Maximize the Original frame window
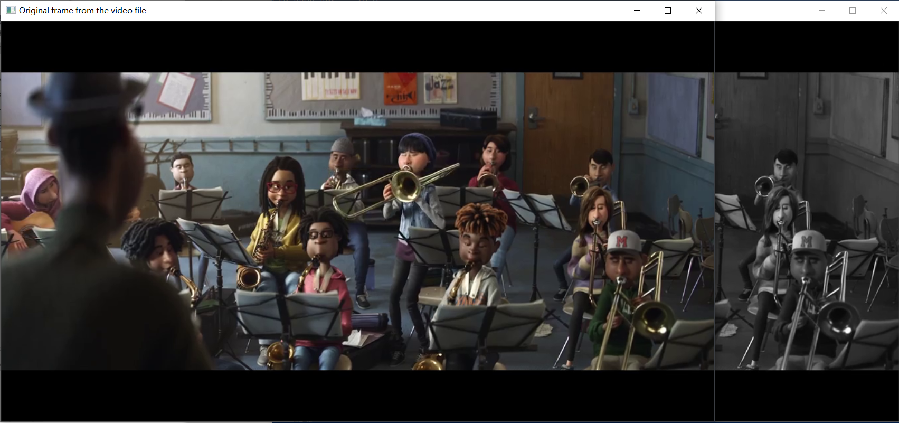Image resolution: width=899 pixels, height=423 pixels. click(668, 11)
